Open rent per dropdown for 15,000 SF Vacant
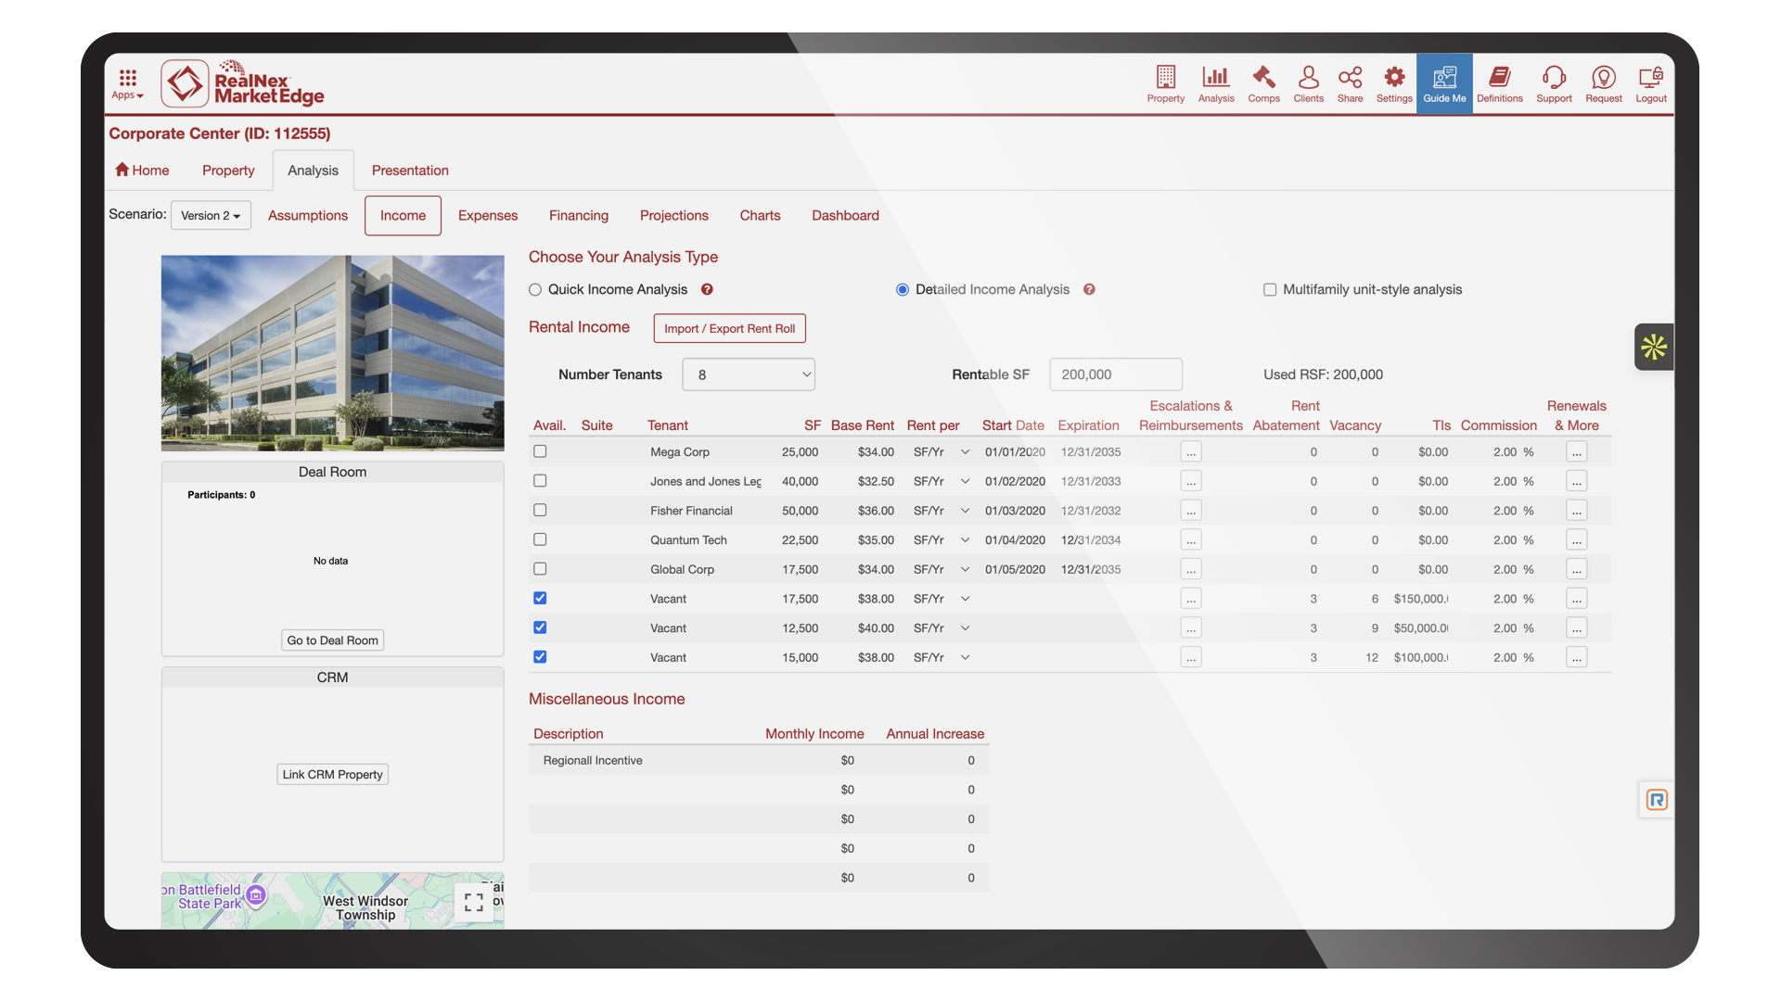 (942, 657)
